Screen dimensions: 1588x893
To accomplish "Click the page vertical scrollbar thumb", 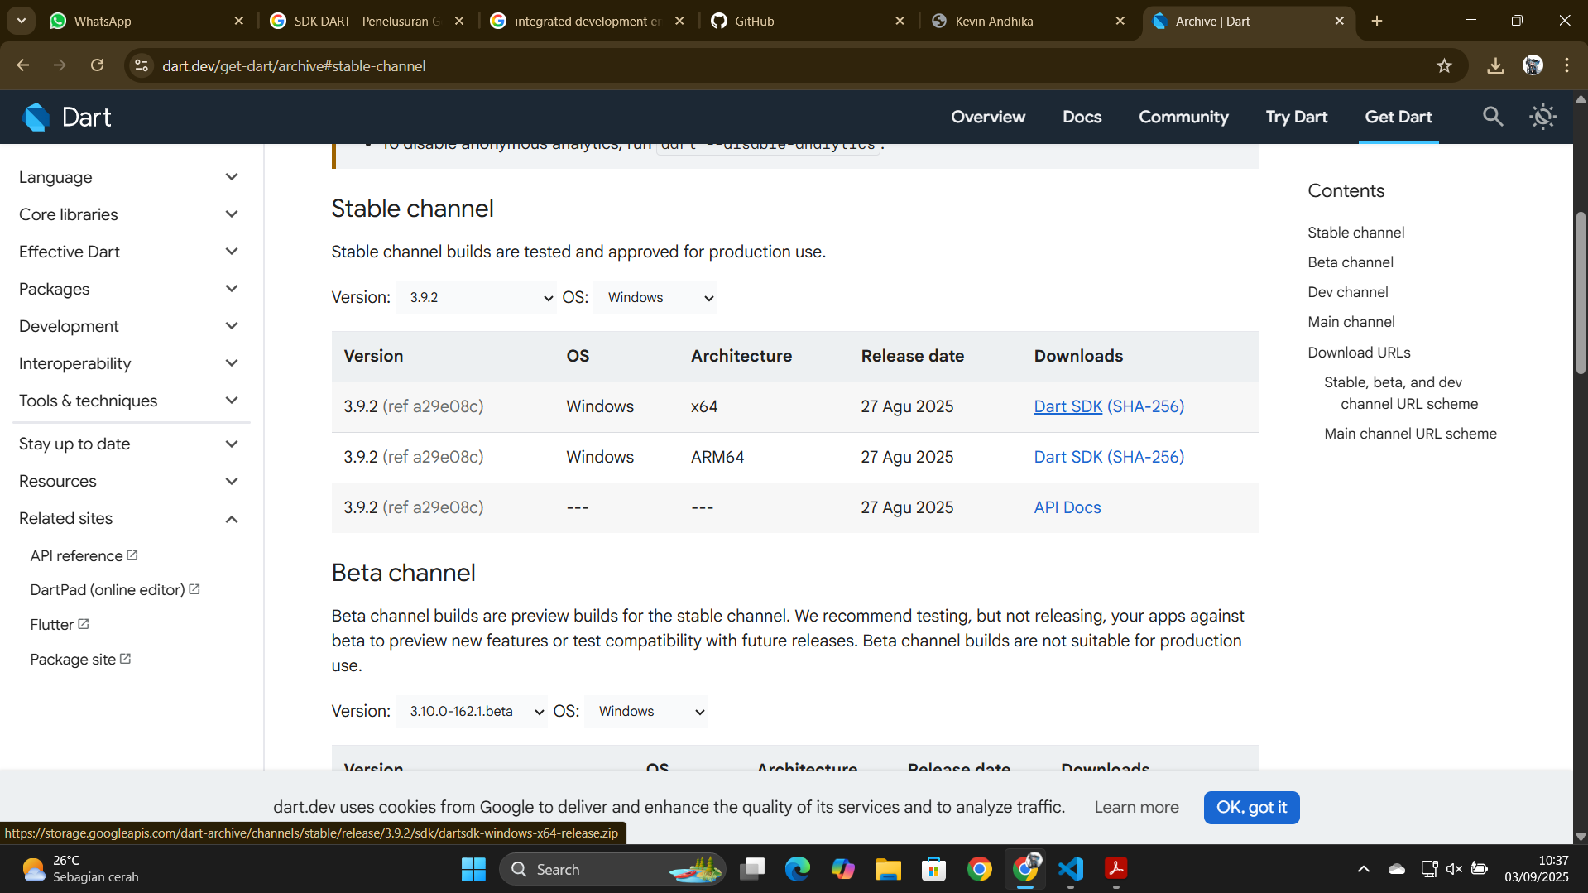I will [1580, 294].
